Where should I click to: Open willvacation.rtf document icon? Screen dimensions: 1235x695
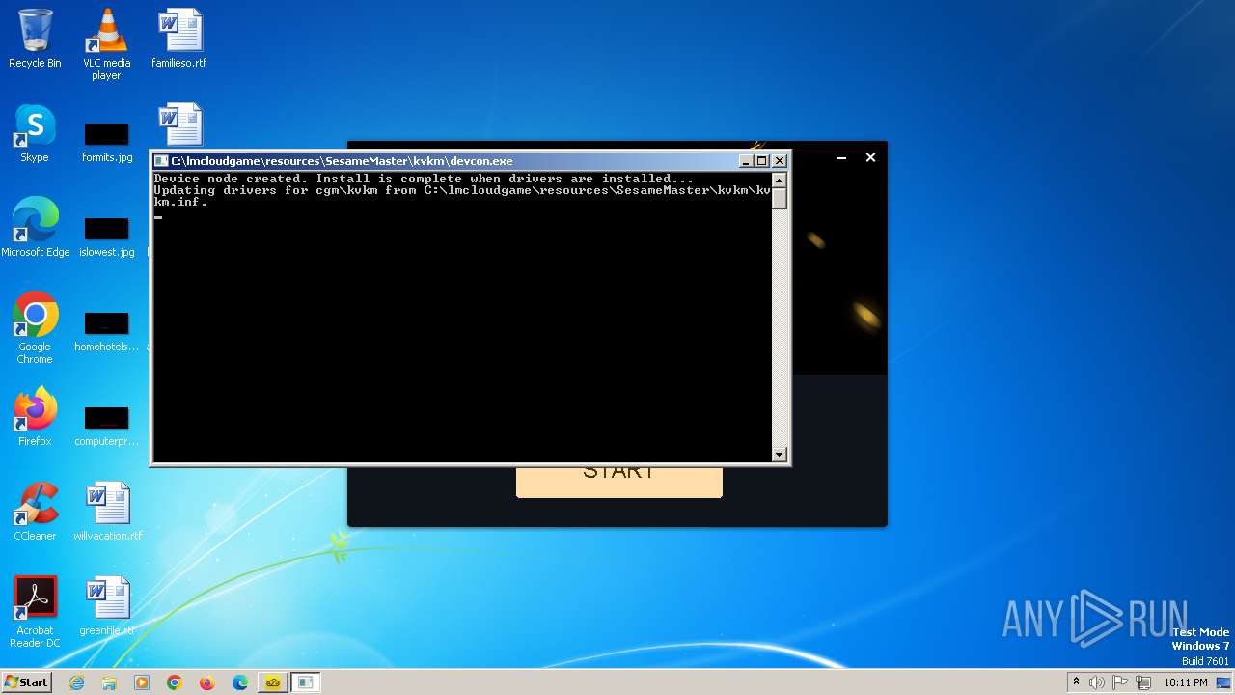tap(107, 512)
